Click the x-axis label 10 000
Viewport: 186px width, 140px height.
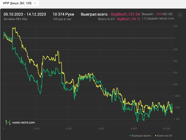166,129
